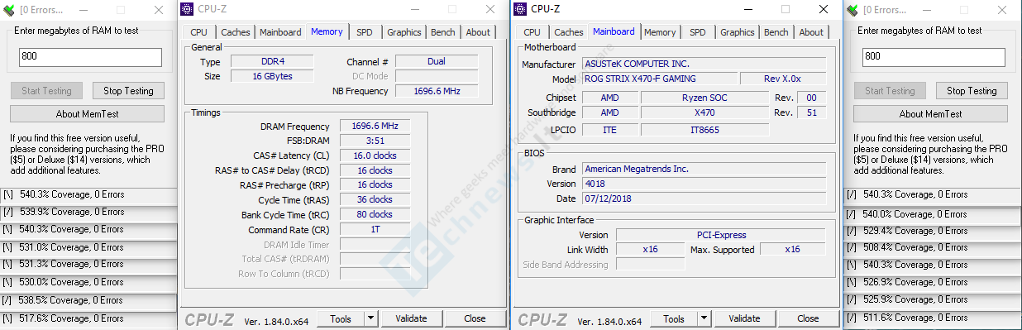The height and width of the screenshot is (330, 1022).
Task: Open Tools dropdown arrow in Mainboard window
Action: pyautogui.click(x=703, y=318)
